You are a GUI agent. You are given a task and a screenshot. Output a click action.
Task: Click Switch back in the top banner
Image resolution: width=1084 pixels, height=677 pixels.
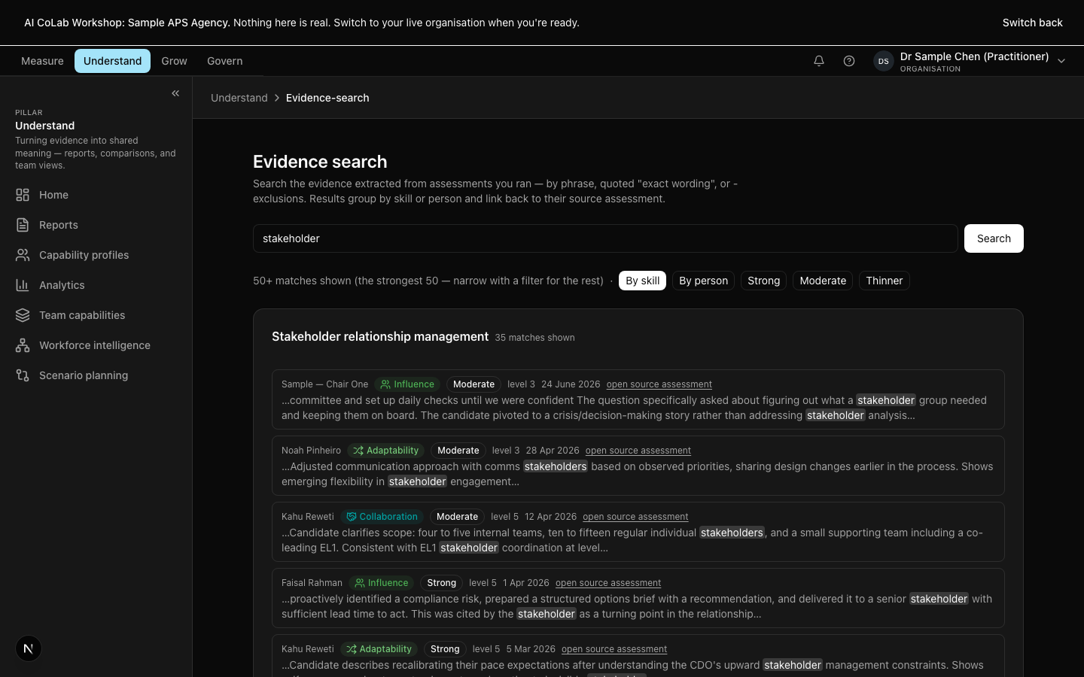1032,23
